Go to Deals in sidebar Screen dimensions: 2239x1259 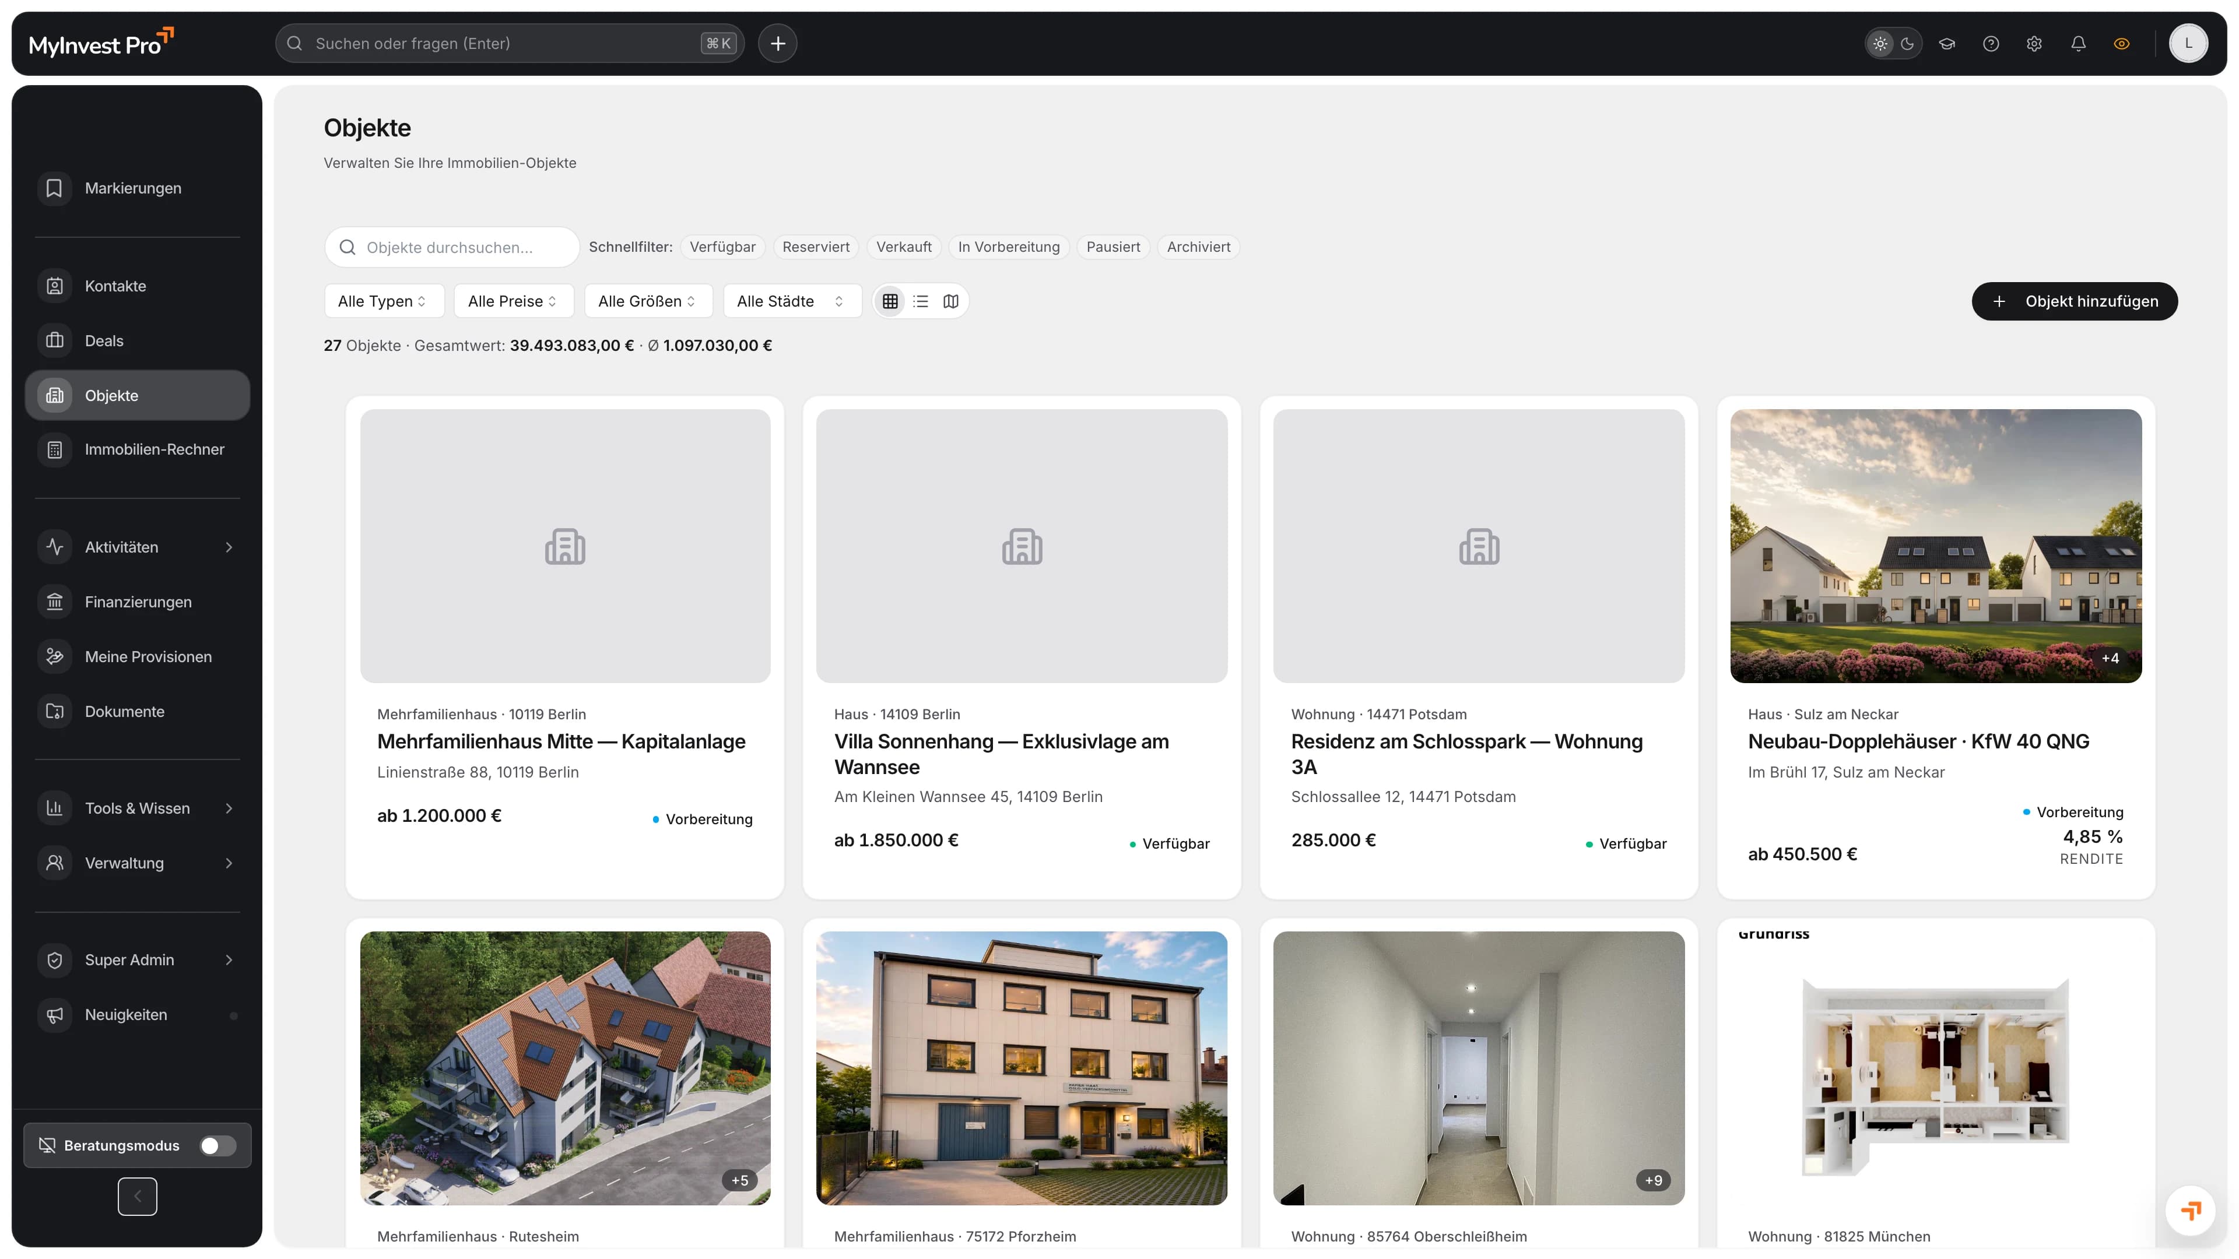click(138, 340)
